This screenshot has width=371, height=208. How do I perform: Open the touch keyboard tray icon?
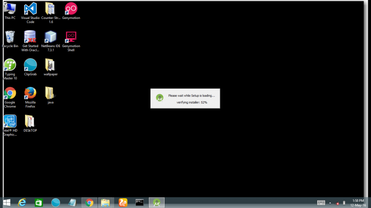coord(321,203)
